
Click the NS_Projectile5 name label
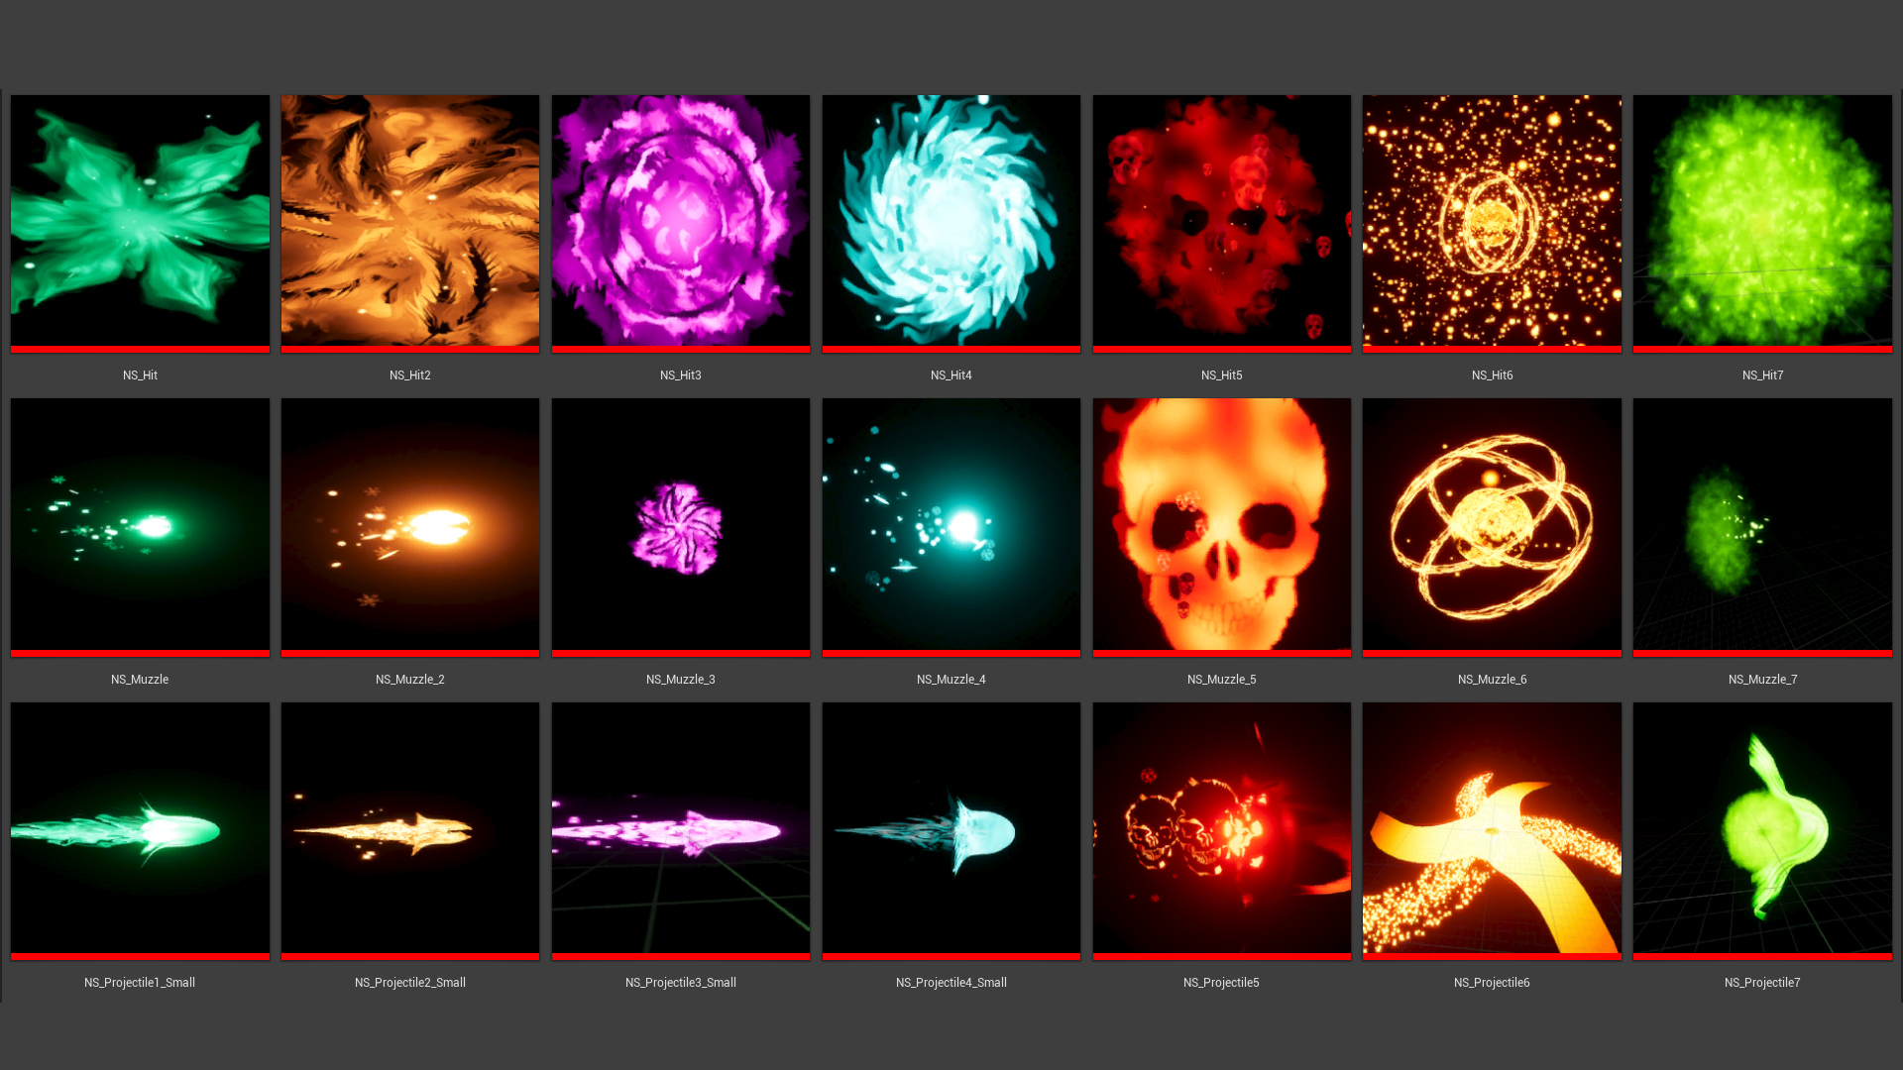click(1222, 983)
